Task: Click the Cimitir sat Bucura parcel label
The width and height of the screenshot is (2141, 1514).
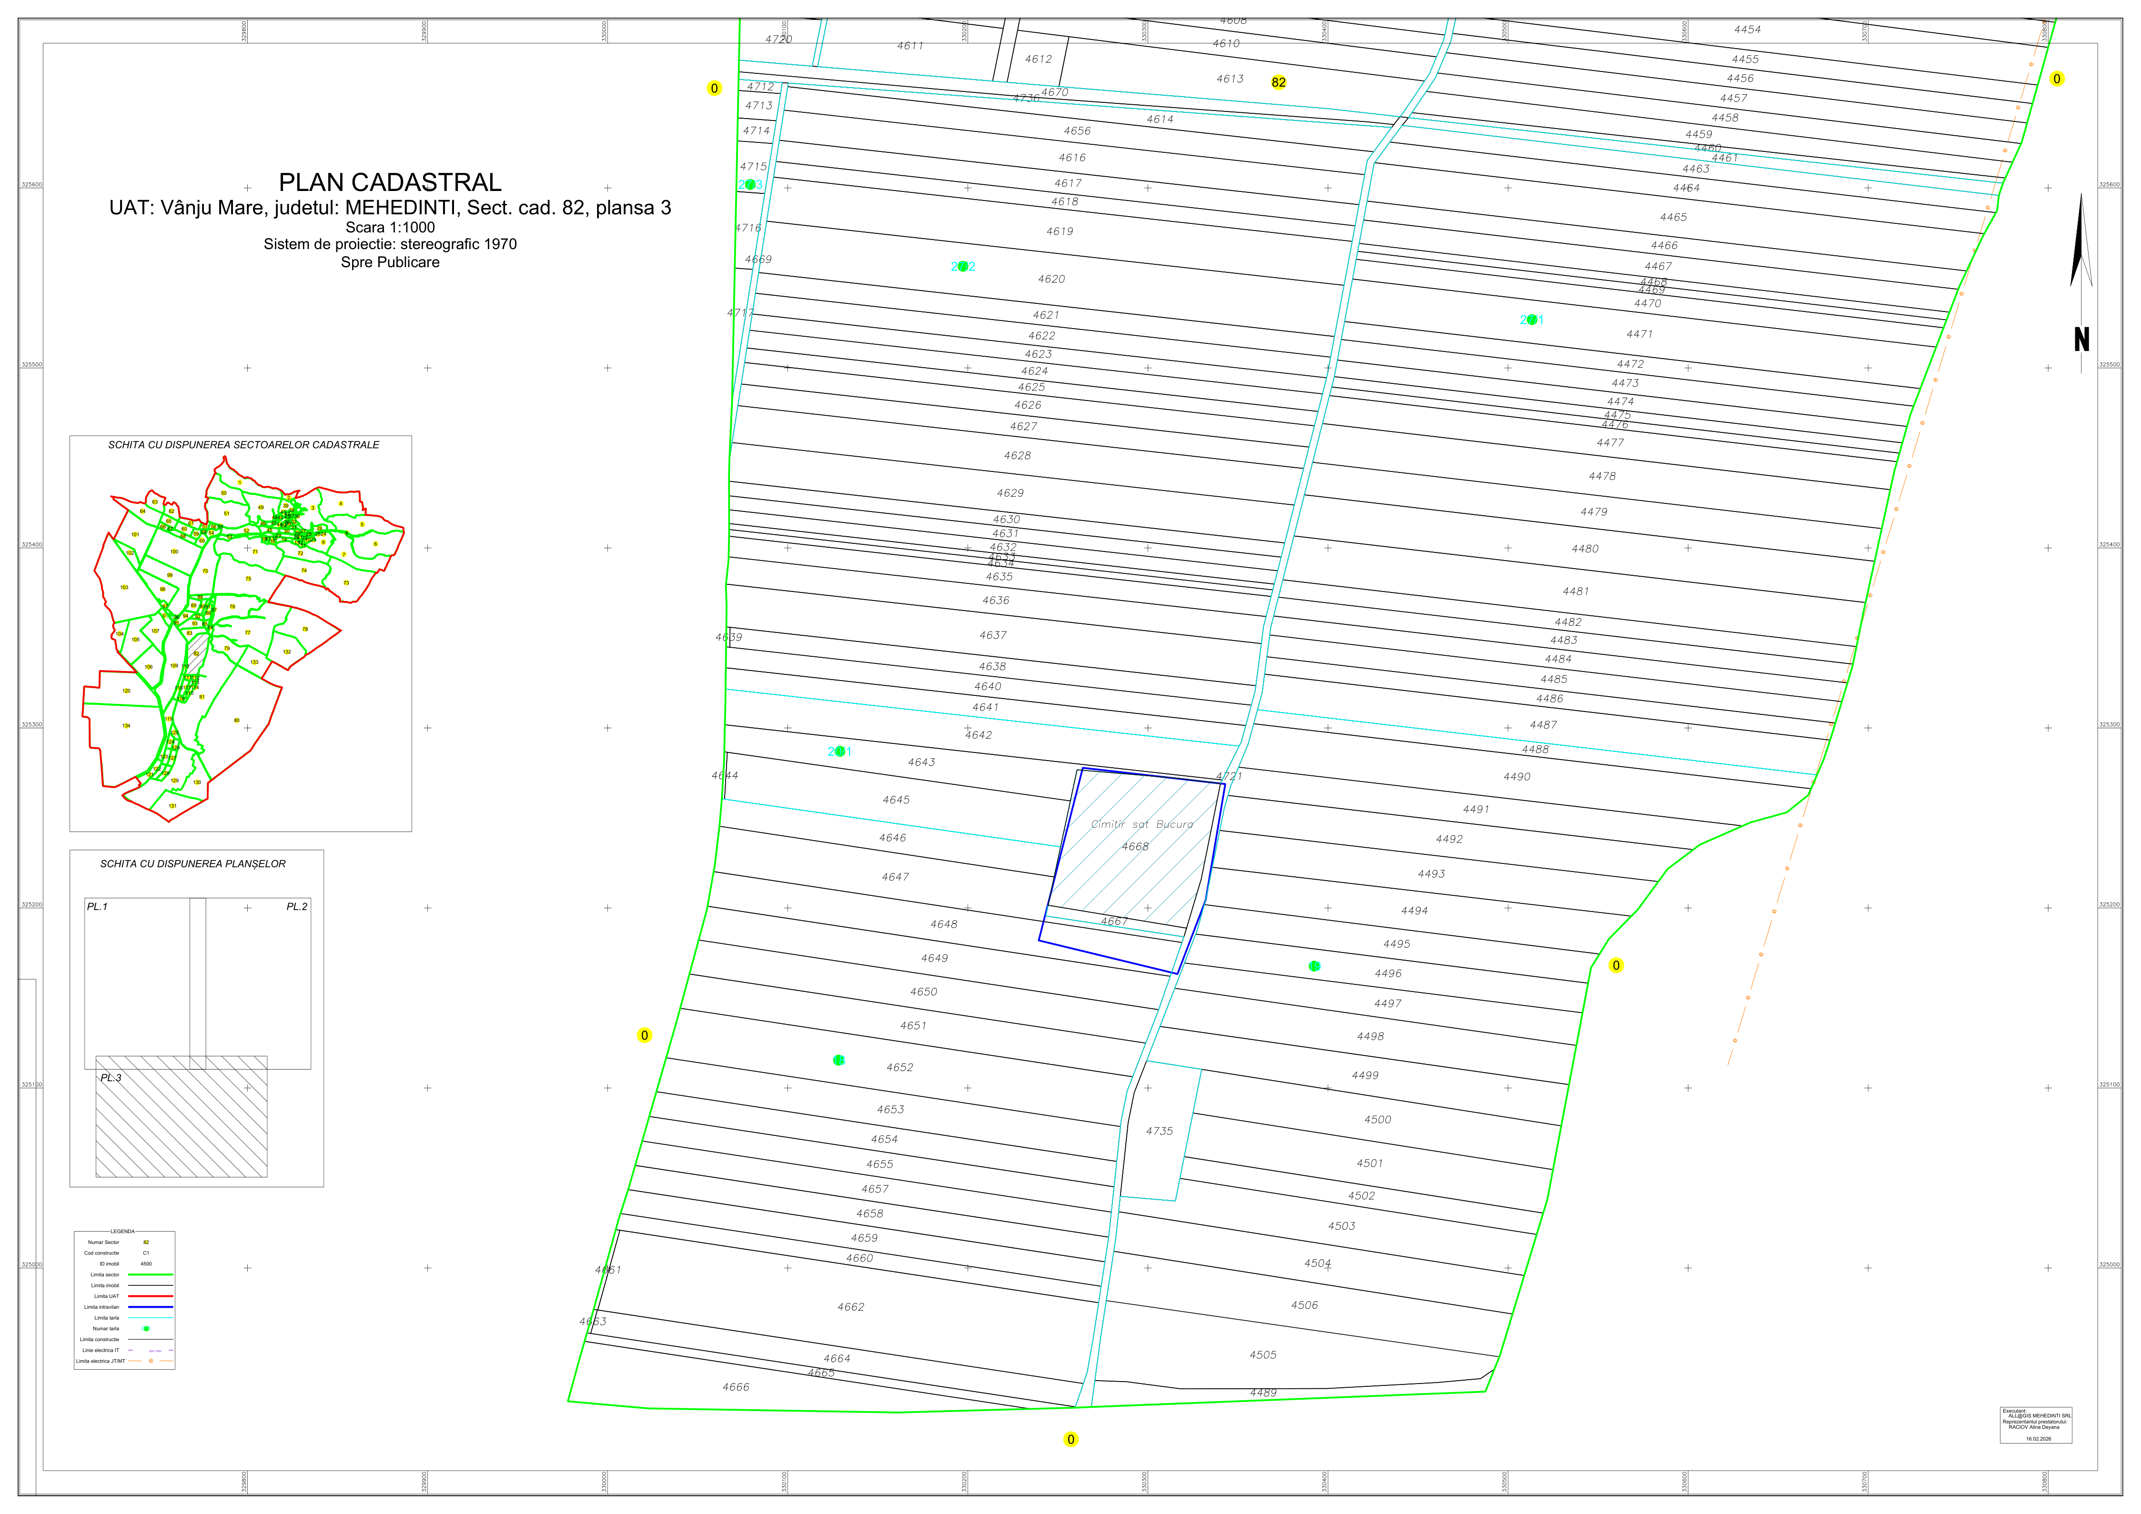Action: pyautogui.click(x=1141, y=824)
